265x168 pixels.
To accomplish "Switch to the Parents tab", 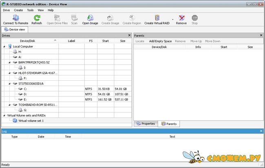I will click(x=169, y=124).
